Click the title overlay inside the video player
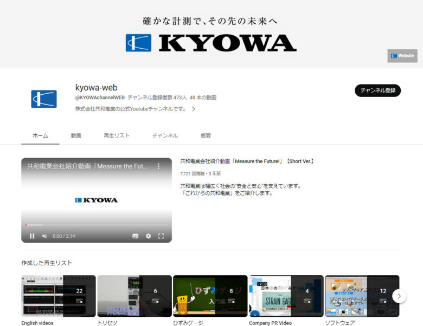The height and width of the screenshot is (326, 423). pyautogui.click(x=87, y=166)
